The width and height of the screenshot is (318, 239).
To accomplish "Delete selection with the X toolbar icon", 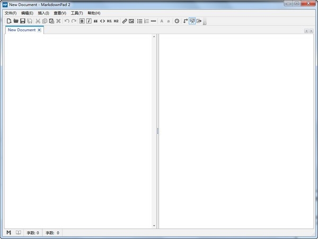I will pyautogui.click(x=58, y=21).
